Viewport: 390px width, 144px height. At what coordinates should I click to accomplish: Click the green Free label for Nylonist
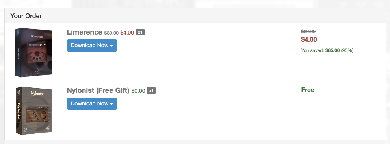pyautogui.click(x=308, y=90)
